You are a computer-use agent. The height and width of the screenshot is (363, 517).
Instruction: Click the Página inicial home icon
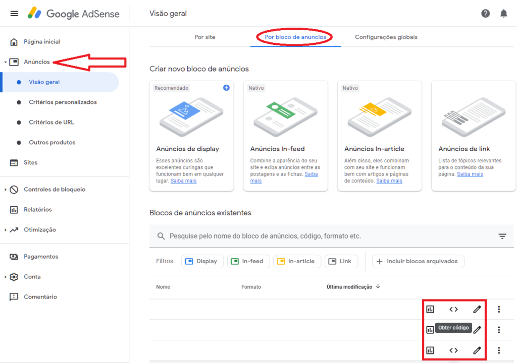tap(14, 42)
